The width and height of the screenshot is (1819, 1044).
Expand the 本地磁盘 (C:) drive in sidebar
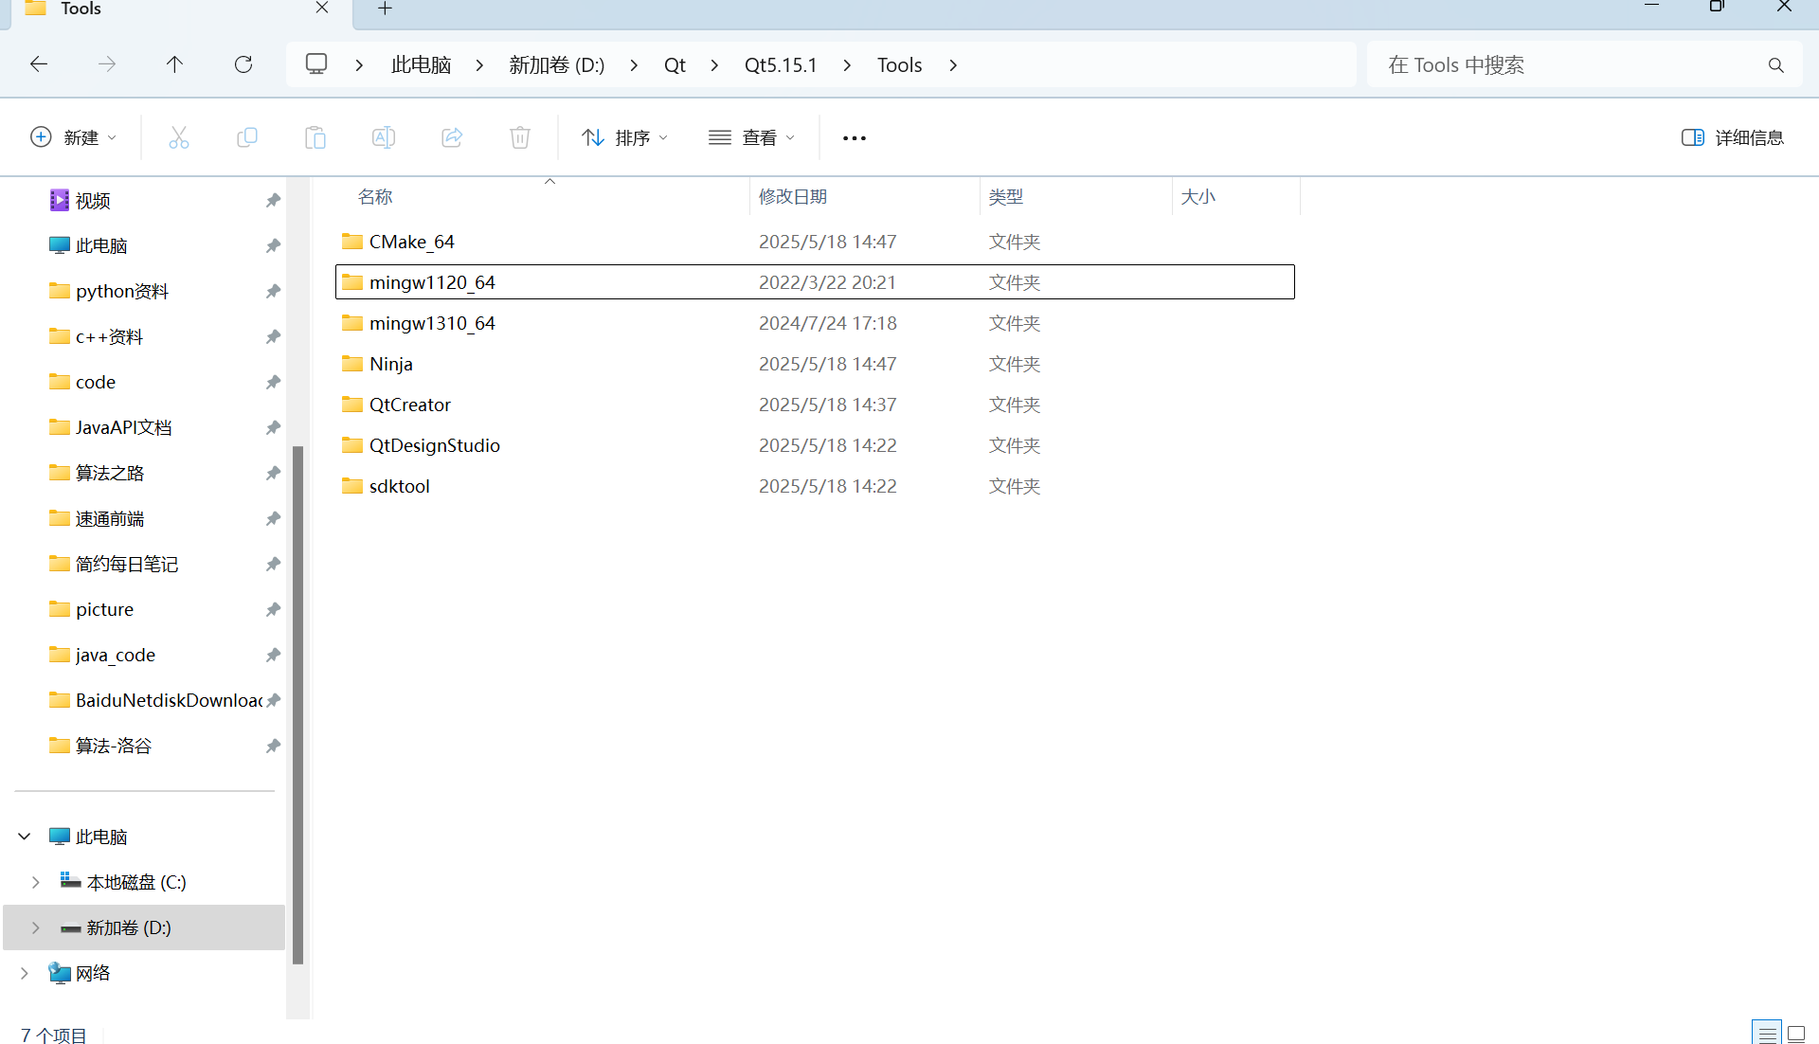click(x=36, y=881)
